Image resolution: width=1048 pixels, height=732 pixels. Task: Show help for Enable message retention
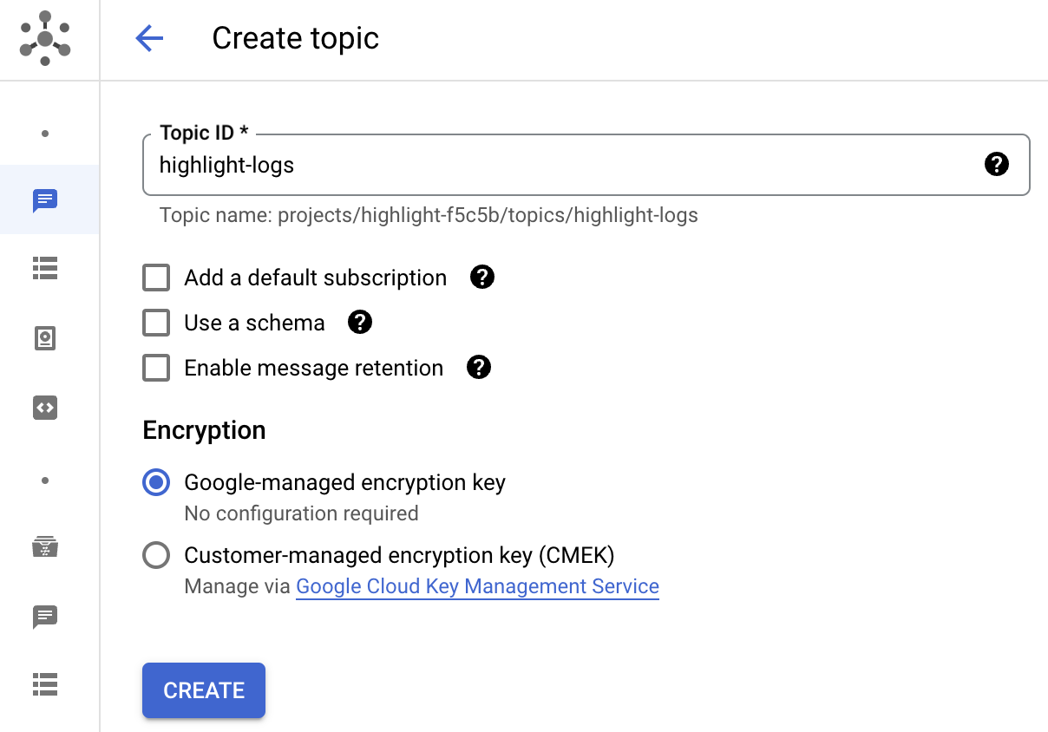coord(478,368)
